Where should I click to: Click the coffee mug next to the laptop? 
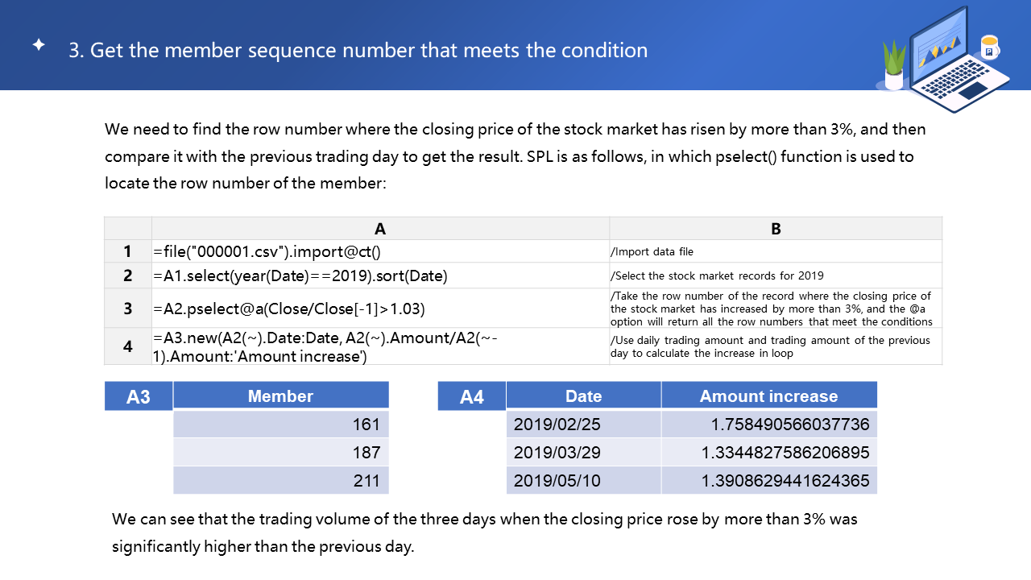tap(989, 48)
